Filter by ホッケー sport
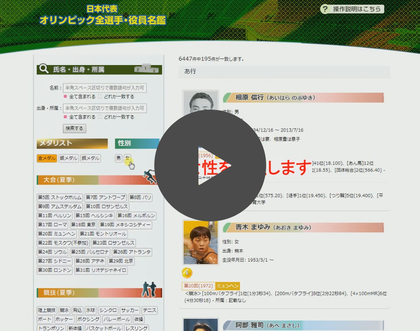 pyautogui.click(x=64, y=320)
